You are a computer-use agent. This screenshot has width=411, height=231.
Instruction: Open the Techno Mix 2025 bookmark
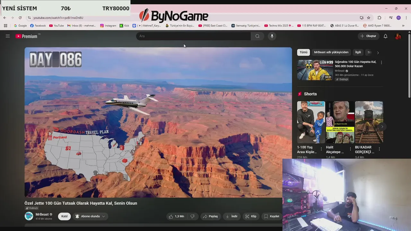coord(279,26)
